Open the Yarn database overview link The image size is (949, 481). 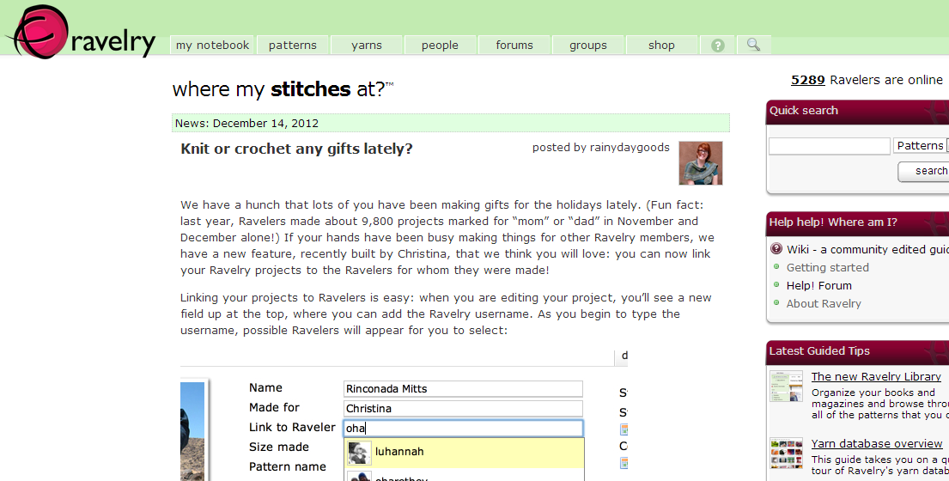[x=876, y=443]
